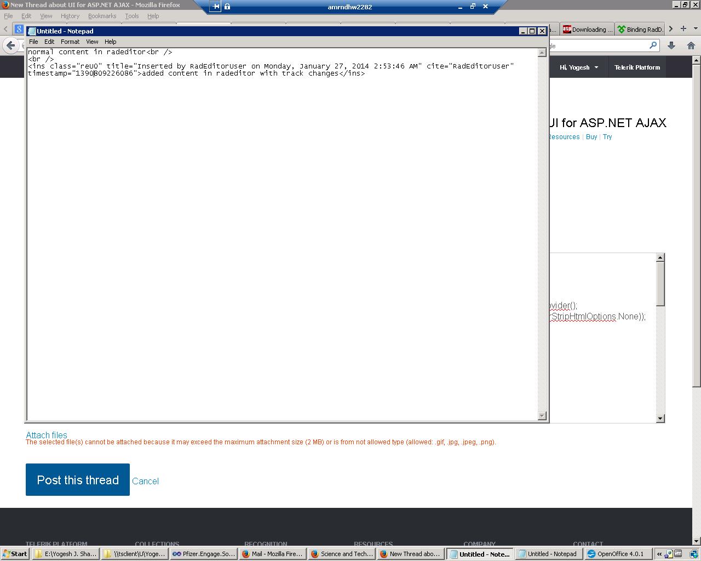
Task: Click the UI for ASP.NET AJAX heading
Action: click(x=608, y=123)
